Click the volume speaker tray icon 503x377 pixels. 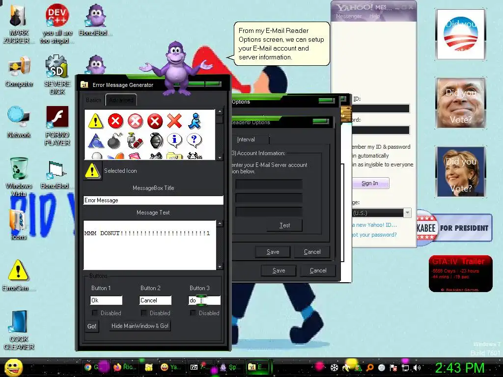(417, 368)
